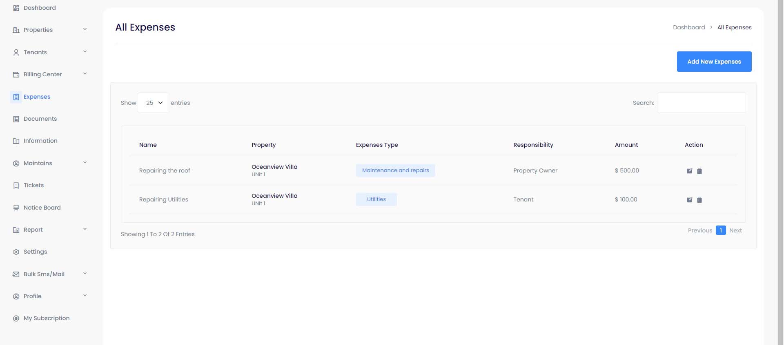Click edit icon for Repairing the roof
The image size is (784, 345).
coord(689,171)
